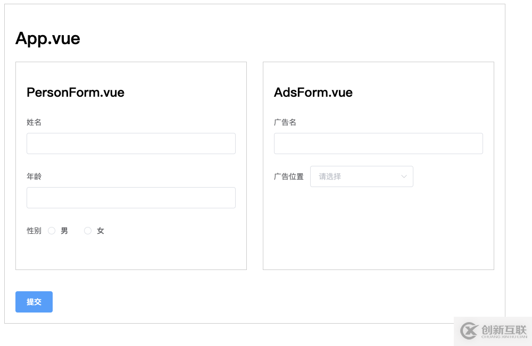Select the 女 radio button circle

click(x=88, y=231)
